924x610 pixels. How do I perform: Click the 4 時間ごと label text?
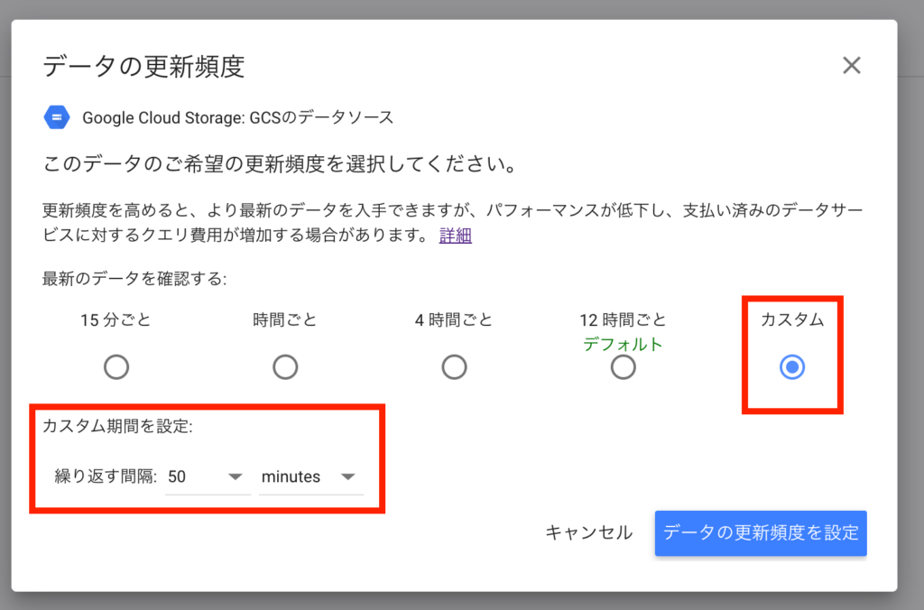454,319
